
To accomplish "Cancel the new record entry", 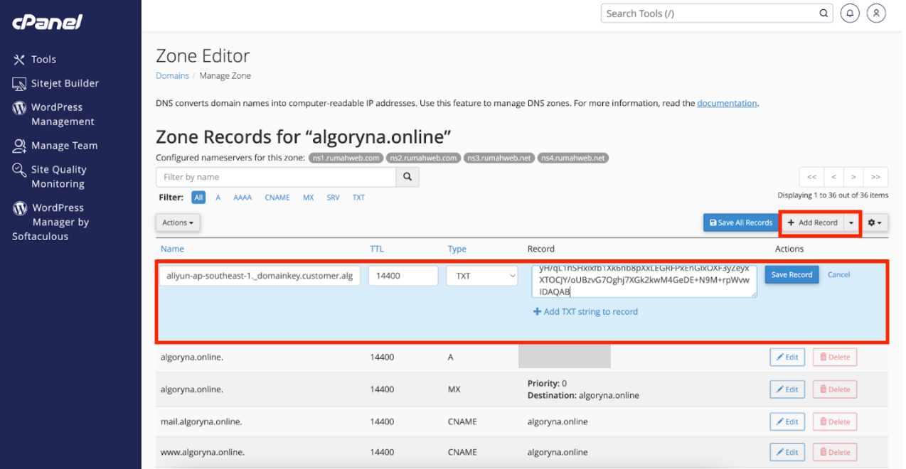I will coord(838,275).
